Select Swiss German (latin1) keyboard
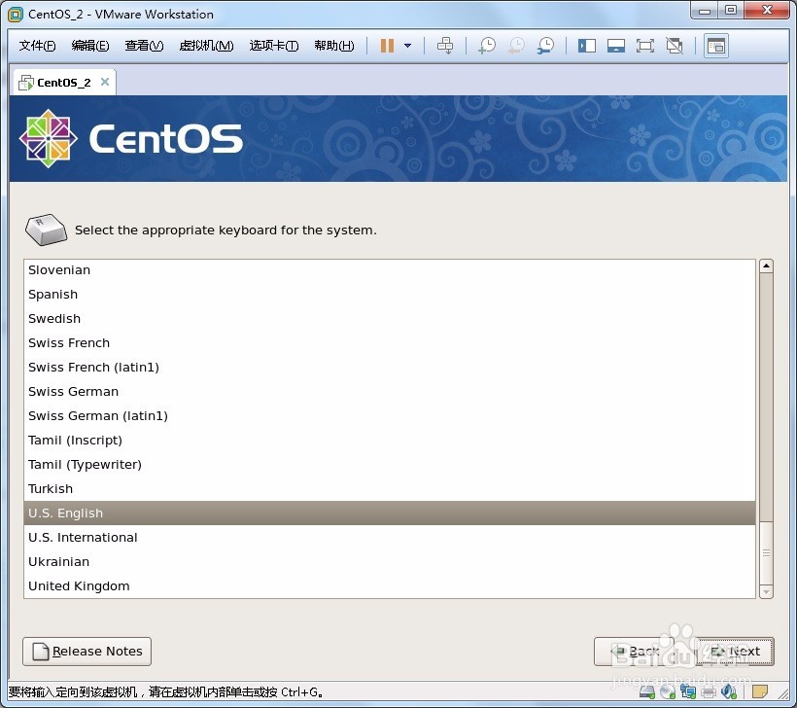797x708 pixels. (x=390, y=416)
